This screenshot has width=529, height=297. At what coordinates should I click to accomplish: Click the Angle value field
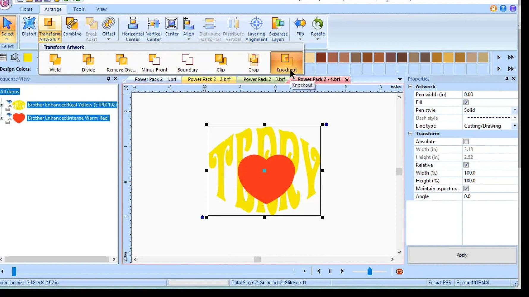490,196
